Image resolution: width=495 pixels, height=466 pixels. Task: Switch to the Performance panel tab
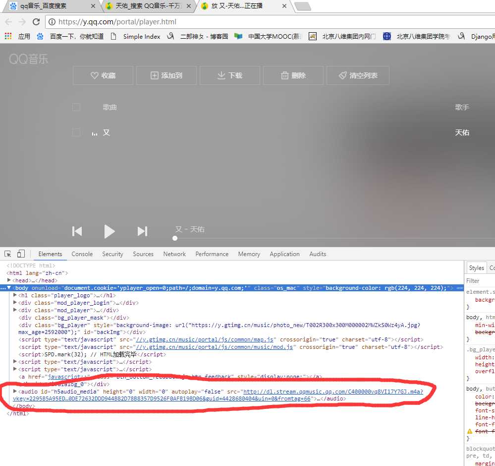pyautogui.click(x=212, y=254)
